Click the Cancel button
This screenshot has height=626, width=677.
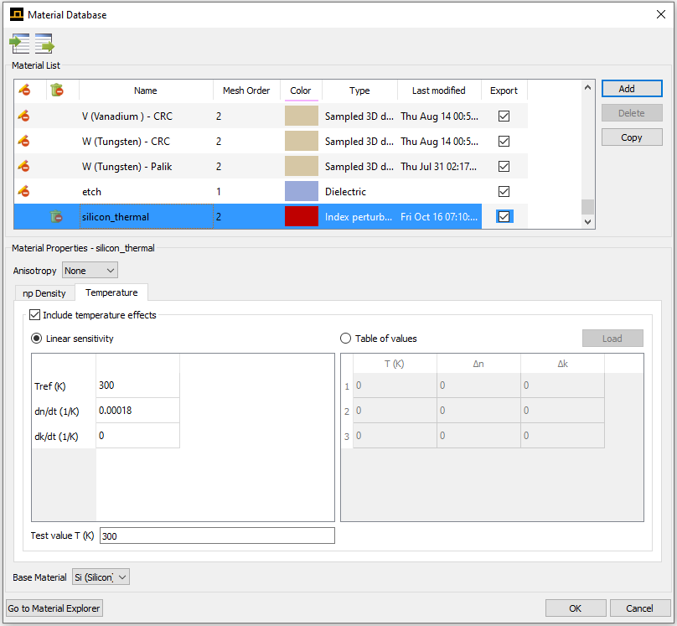coord(640,608)
